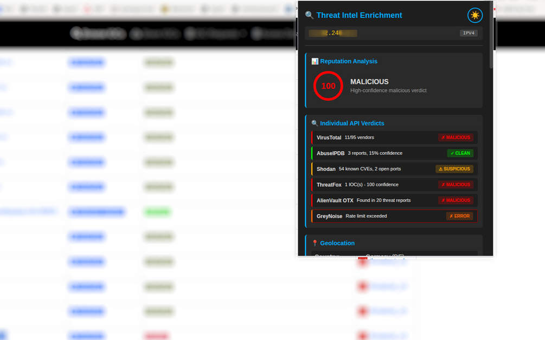The height and width of the screenshot is (340, 545).
Task: Select '1 IOC(s) - 100 confidence' text
Action: point(371,185)
